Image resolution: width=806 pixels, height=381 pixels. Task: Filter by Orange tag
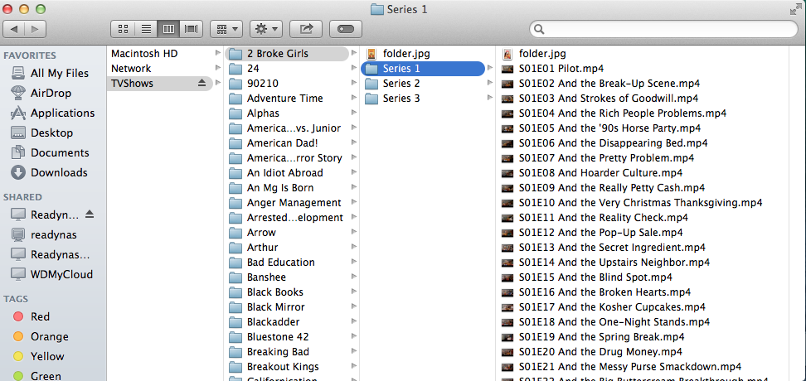[41, 336]
